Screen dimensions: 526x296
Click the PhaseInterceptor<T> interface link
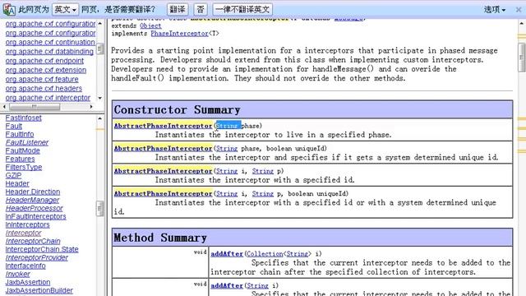pos(179,34)
